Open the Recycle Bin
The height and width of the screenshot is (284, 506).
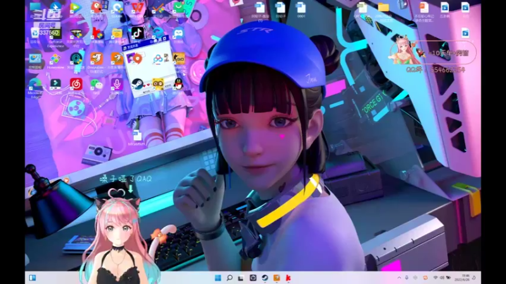click(35, 33)
